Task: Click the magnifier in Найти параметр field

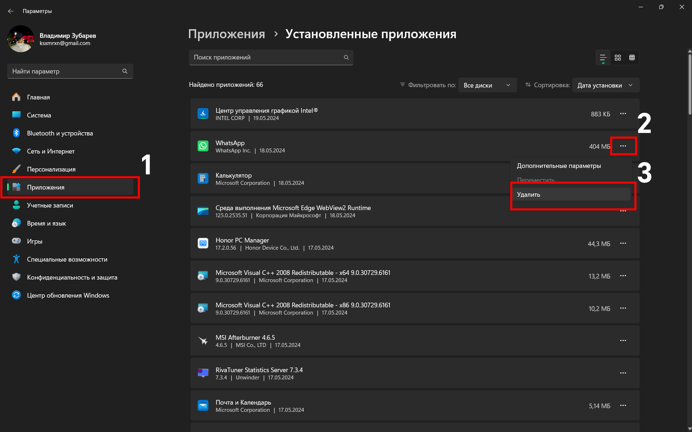Action: pyautogui.click(x=125, y=71)
